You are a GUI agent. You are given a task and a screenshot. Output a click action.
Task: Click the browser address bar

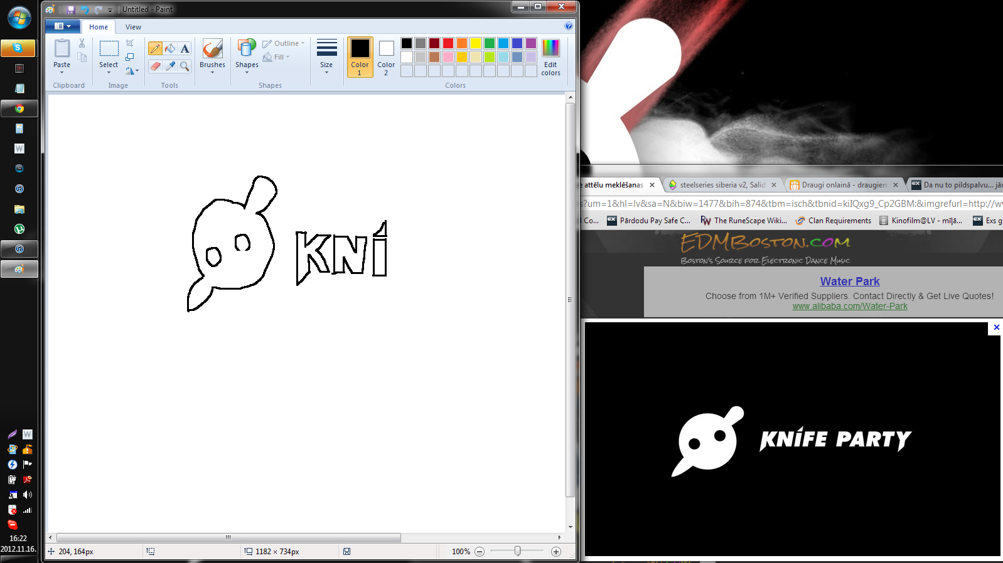[791, 204]
